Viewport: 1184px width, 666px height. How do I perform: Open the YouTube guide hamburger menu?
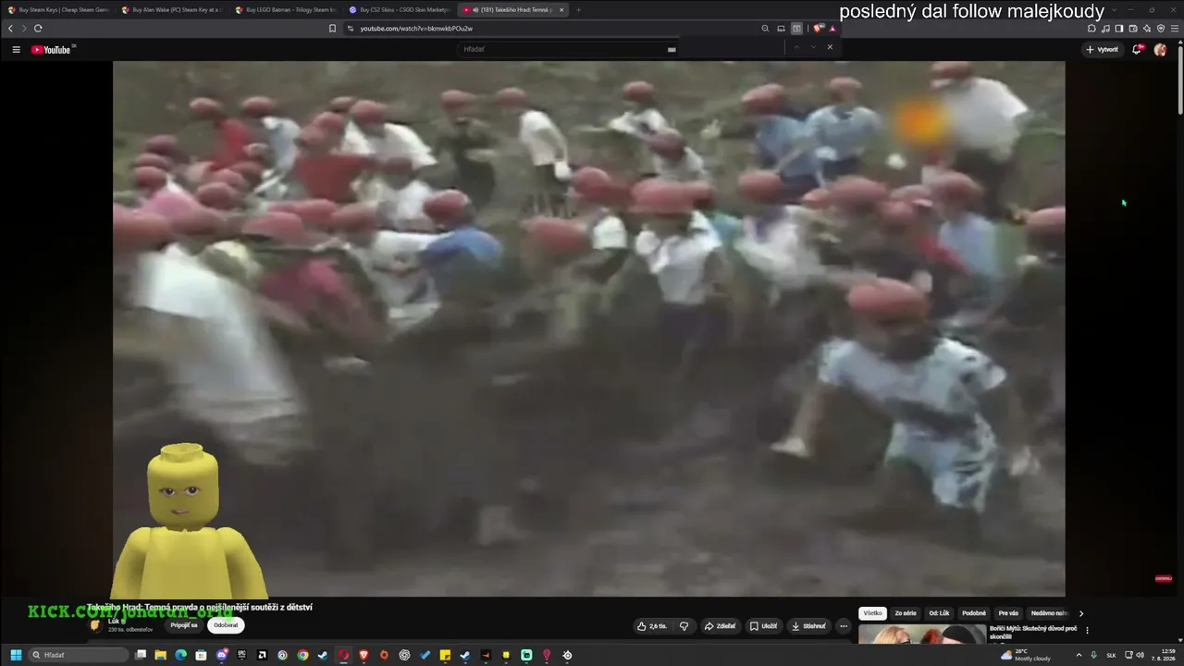[x=16, y=50]
